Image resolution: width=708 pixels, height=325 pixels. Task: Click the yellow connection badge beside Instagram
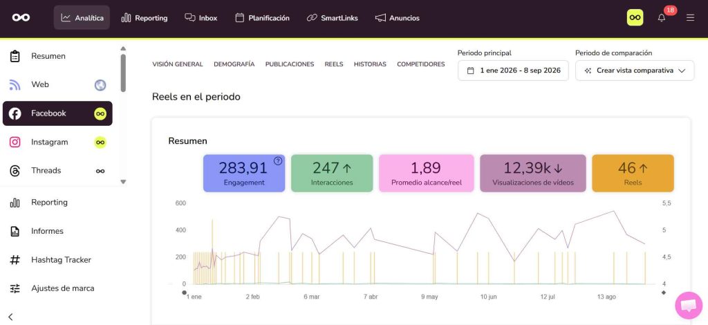[100, 142]
